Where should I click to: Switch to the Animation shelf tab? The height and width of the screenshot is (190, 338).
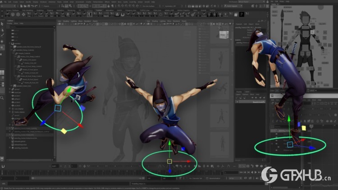tap(60, 10)
